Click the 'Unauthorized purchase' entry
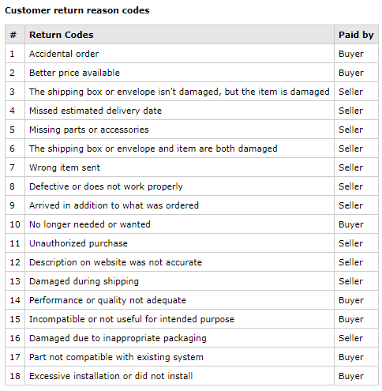 click(78, 243)
